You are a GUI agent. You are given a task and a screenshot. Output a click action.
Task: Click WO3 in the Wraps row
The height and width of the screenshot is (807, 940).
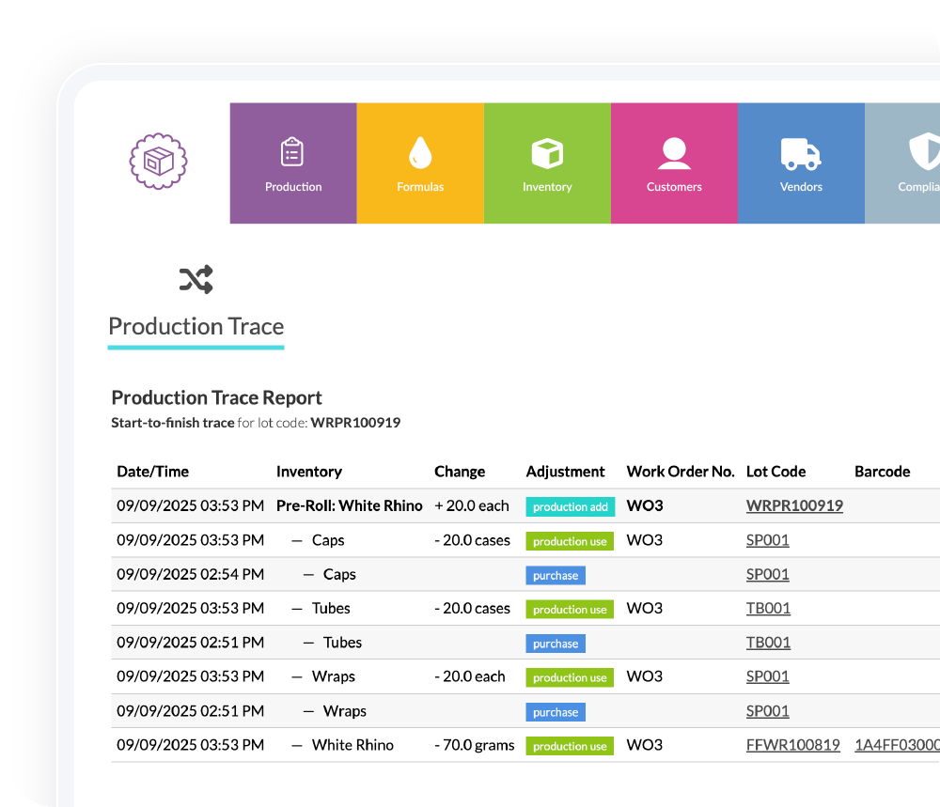click(x=645, y=676)
